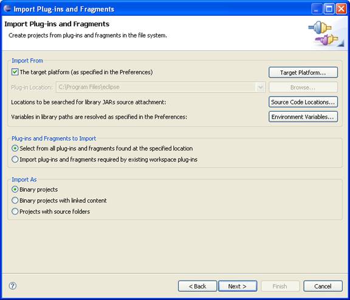Open Target Platform preferences button
This screenshot has width=350, height=300.
[x=303, y=72]
